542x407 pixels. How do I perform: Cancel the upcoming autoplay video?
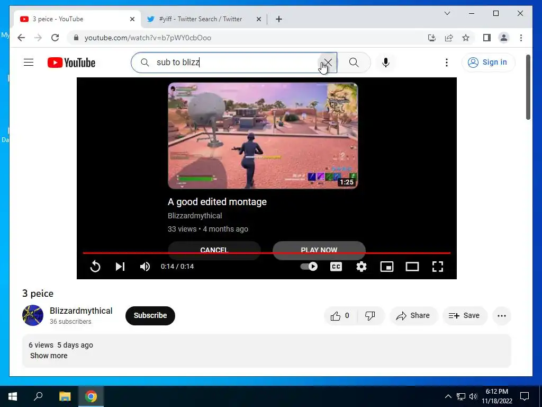point(214,250)
